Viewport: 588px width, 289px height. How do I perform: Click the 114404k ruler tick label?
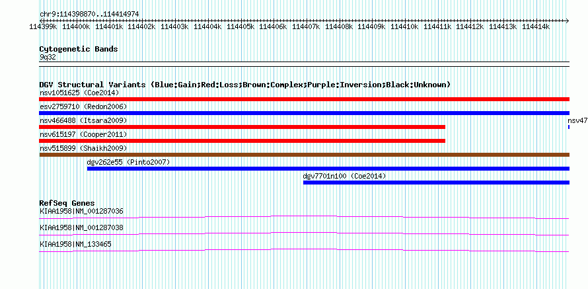(207, 26)
